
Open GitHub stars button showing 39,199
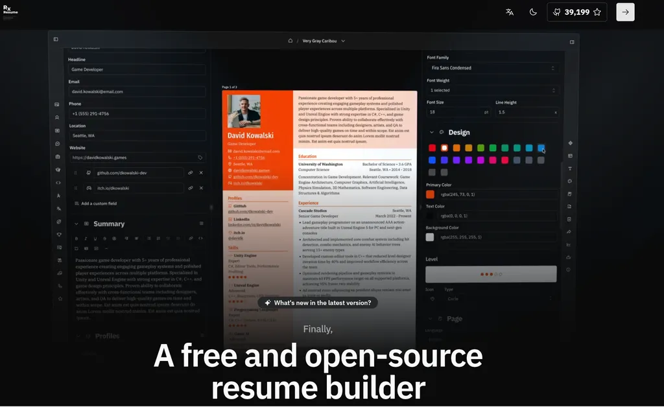(x=576, y=12)
